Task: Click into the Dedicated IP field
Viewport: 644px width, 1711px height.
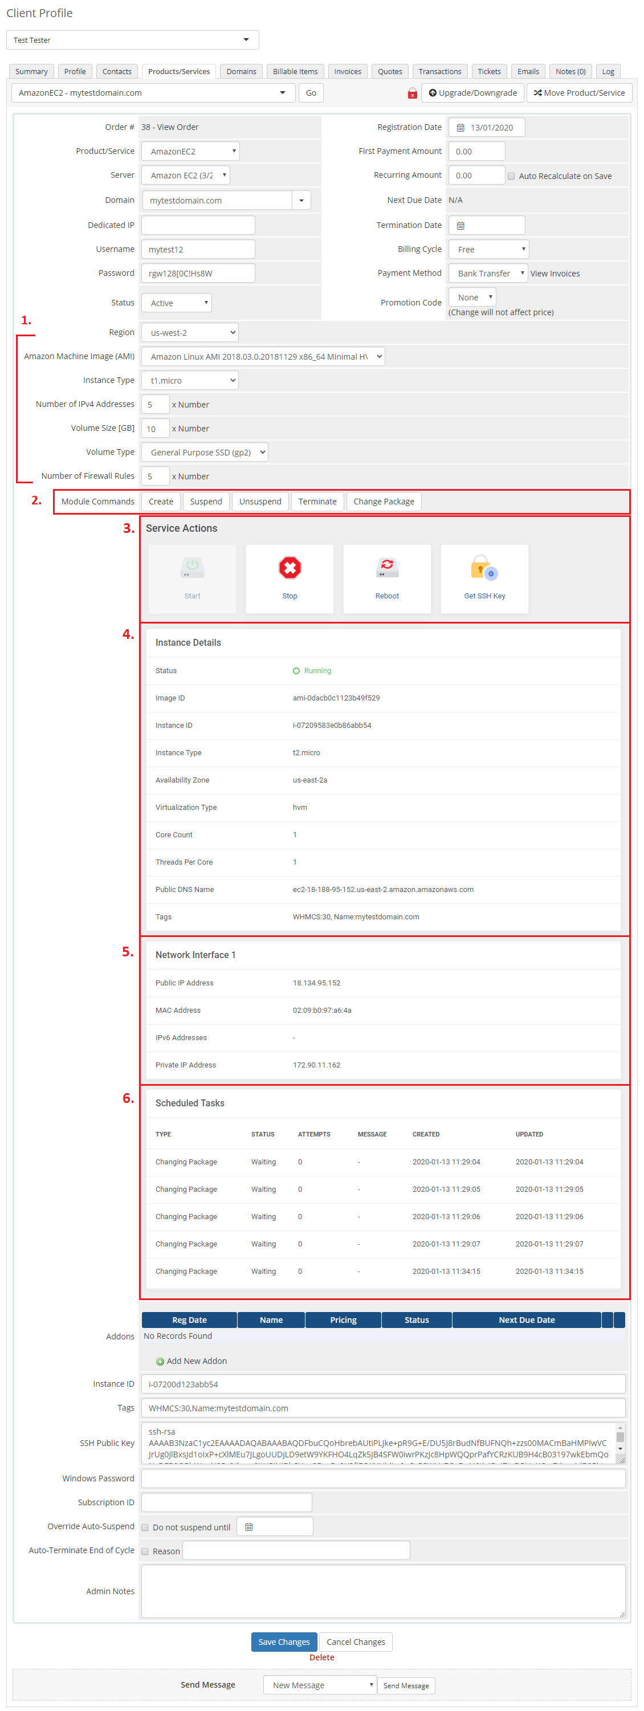Action: [x=198, y=225]
